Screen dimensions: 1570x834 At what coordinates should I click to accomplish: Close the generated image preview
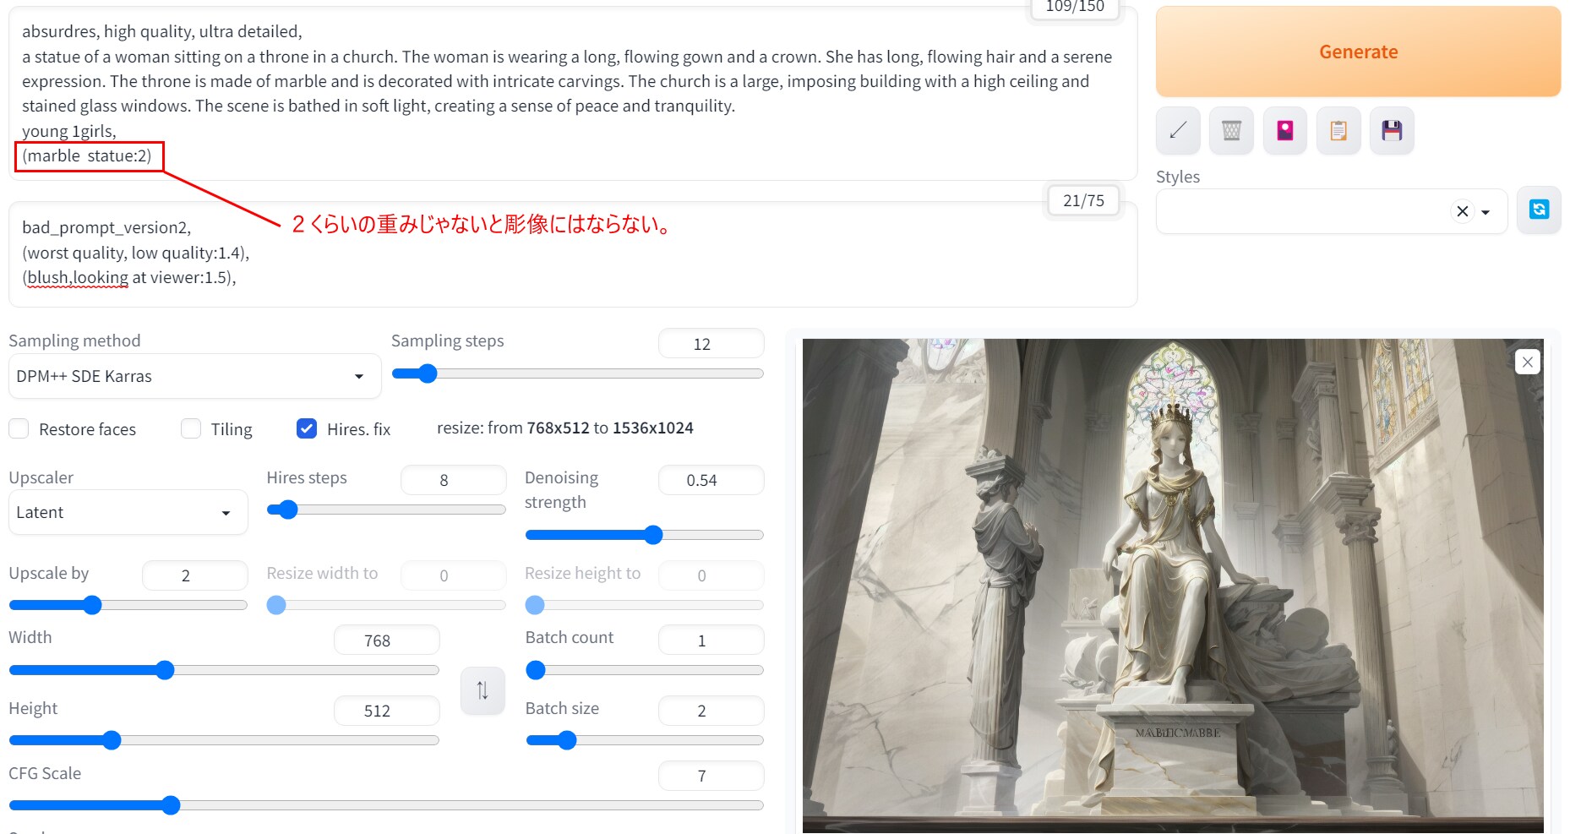[1527, 362]
